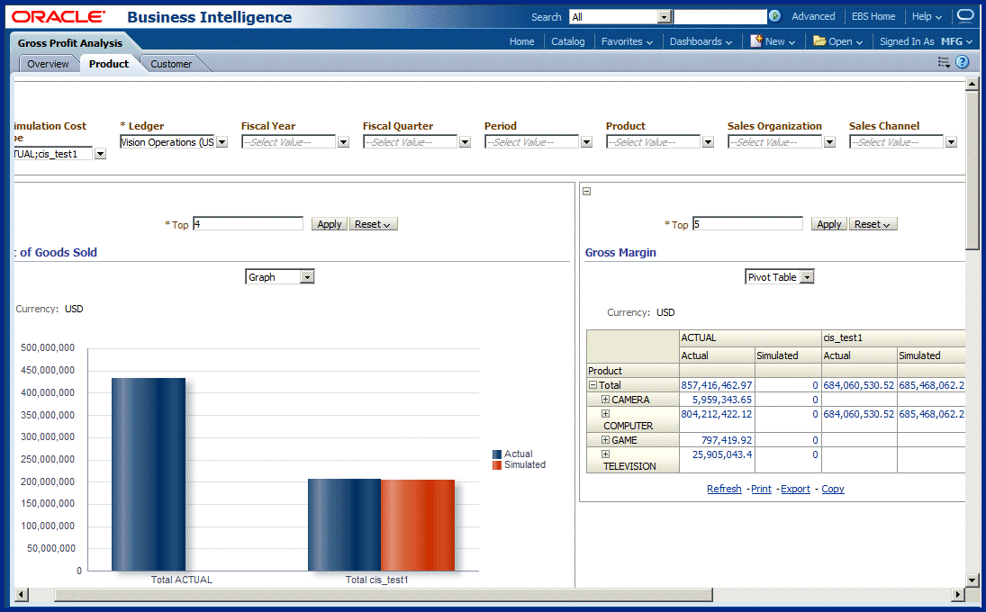
Task: Click the Advanced search link
Action: (x=813, y=16)
